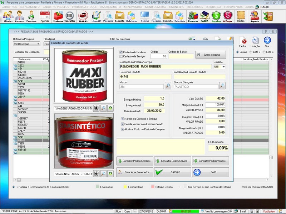Exit the product form with SAIR

[210, 172]
